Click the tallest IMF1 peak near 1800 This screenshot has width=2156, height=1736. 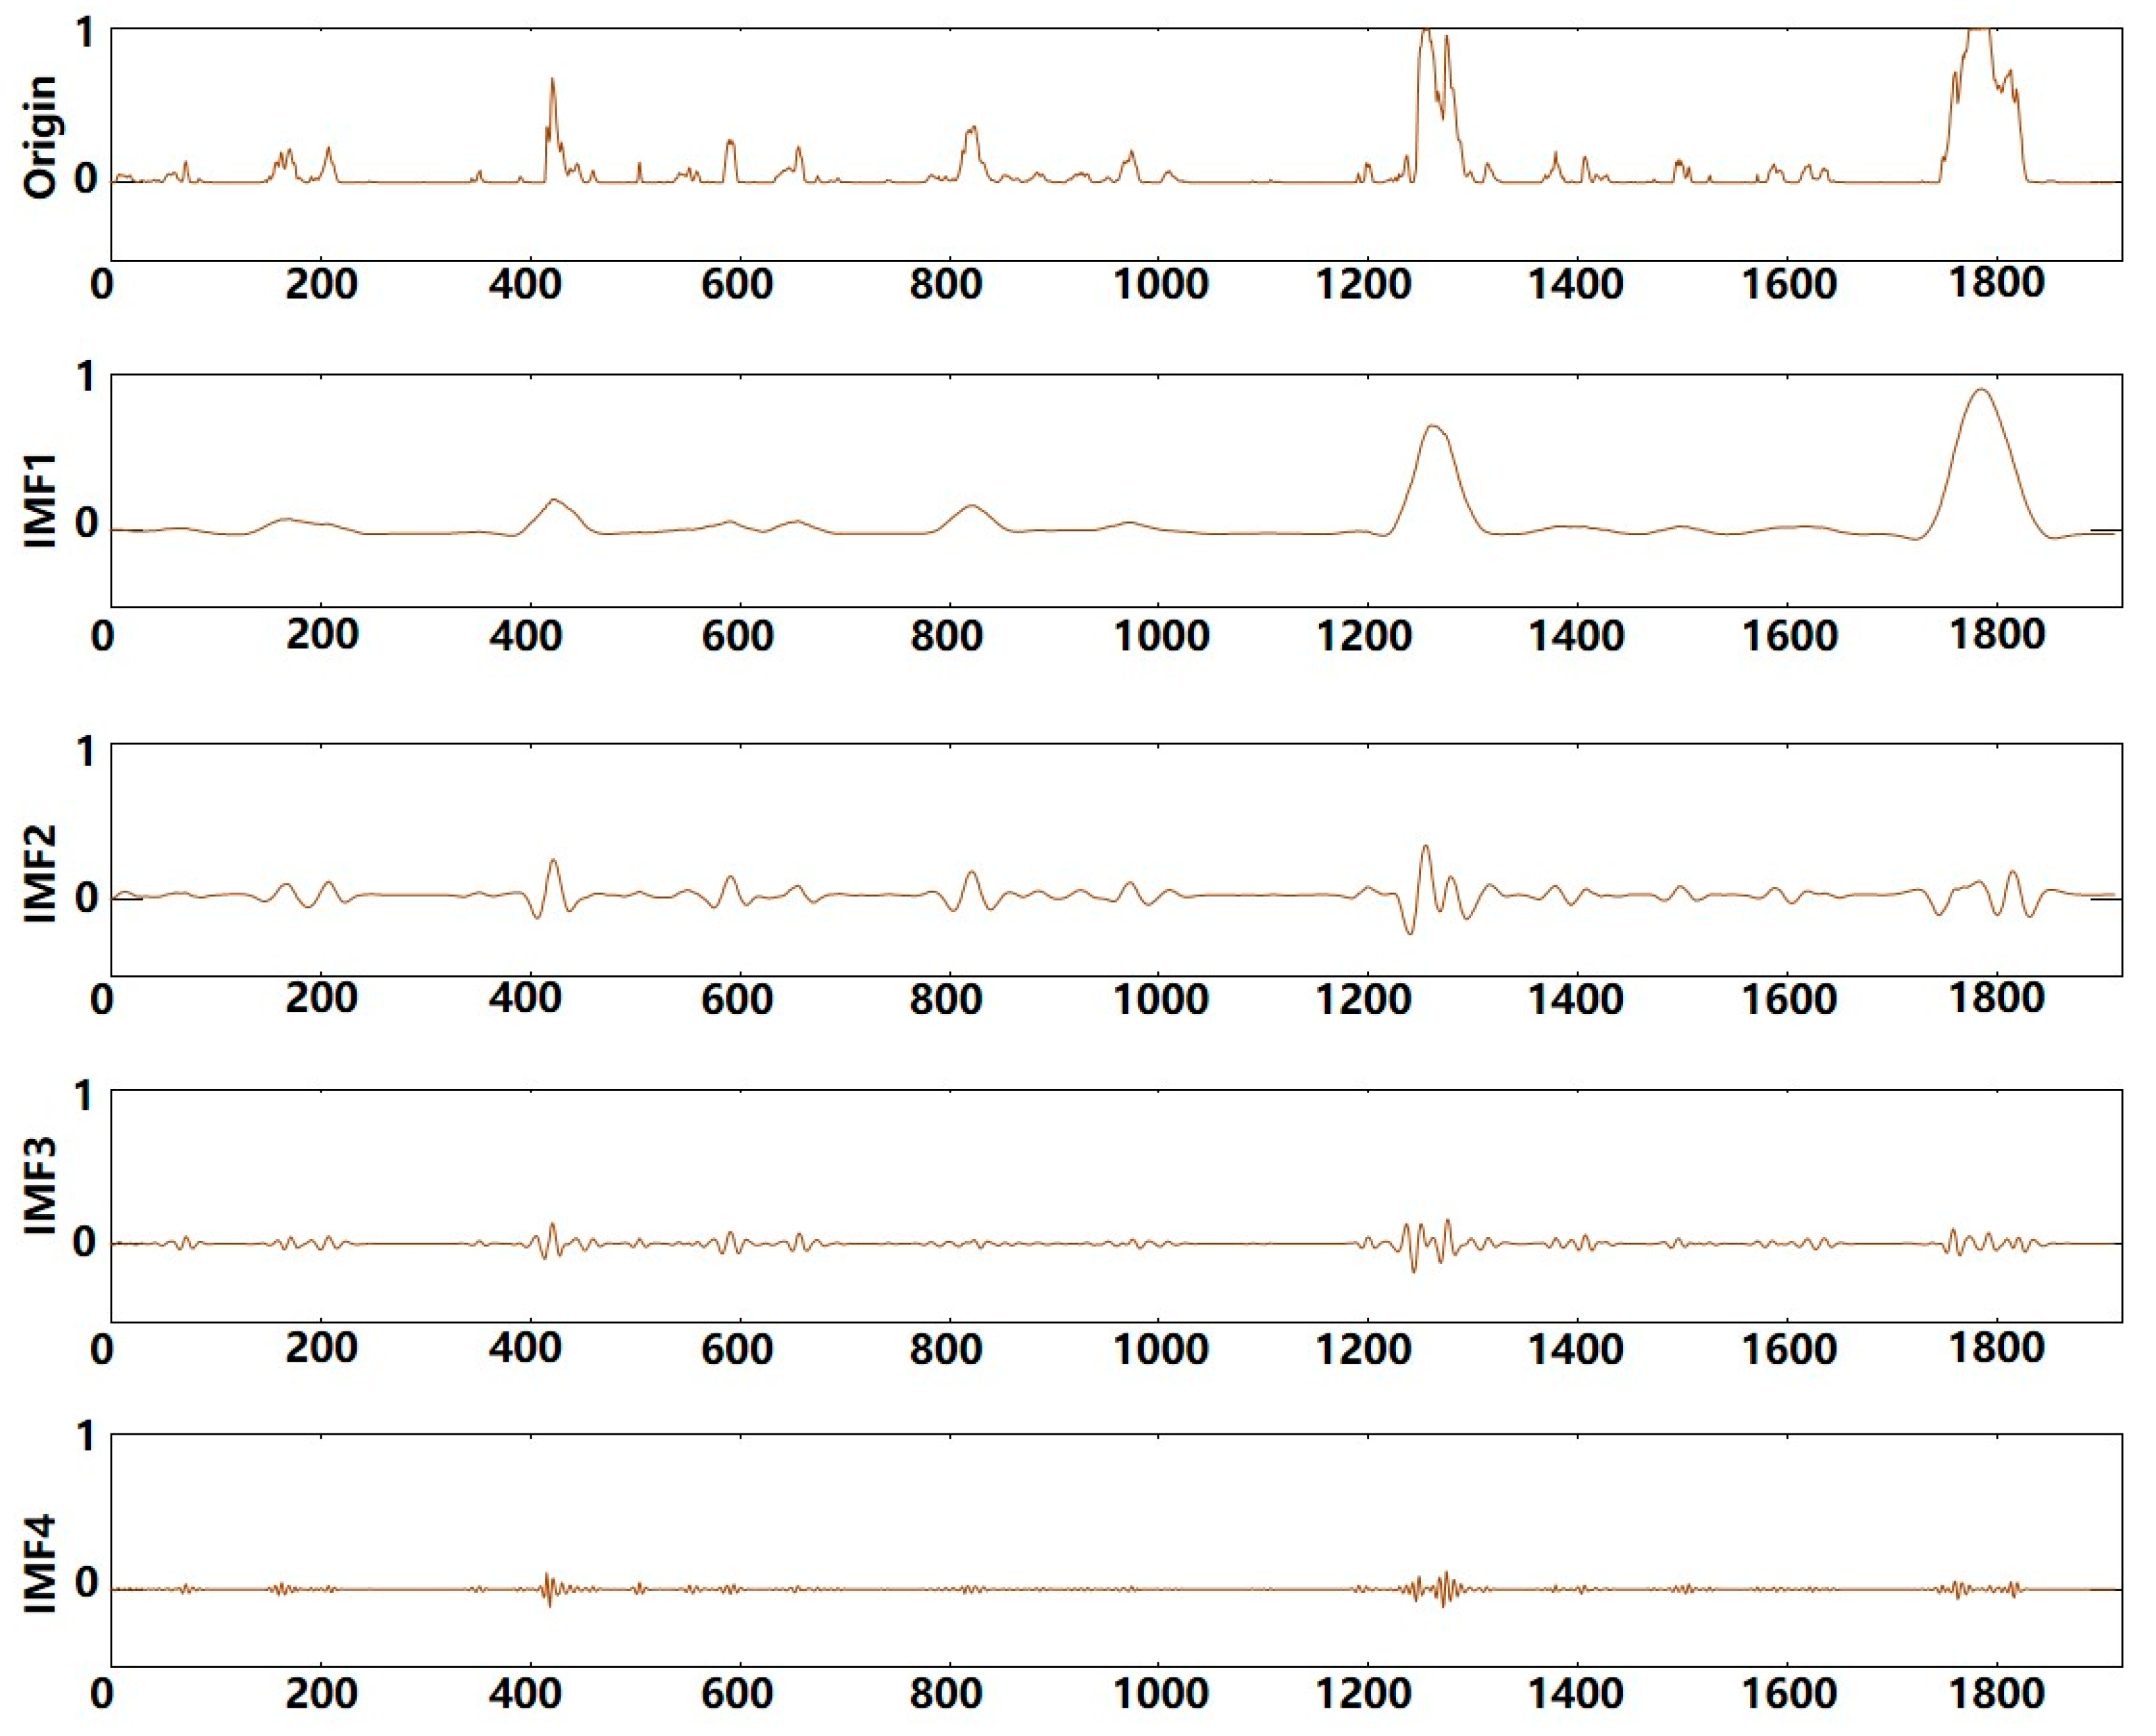tap(1981, 391)
